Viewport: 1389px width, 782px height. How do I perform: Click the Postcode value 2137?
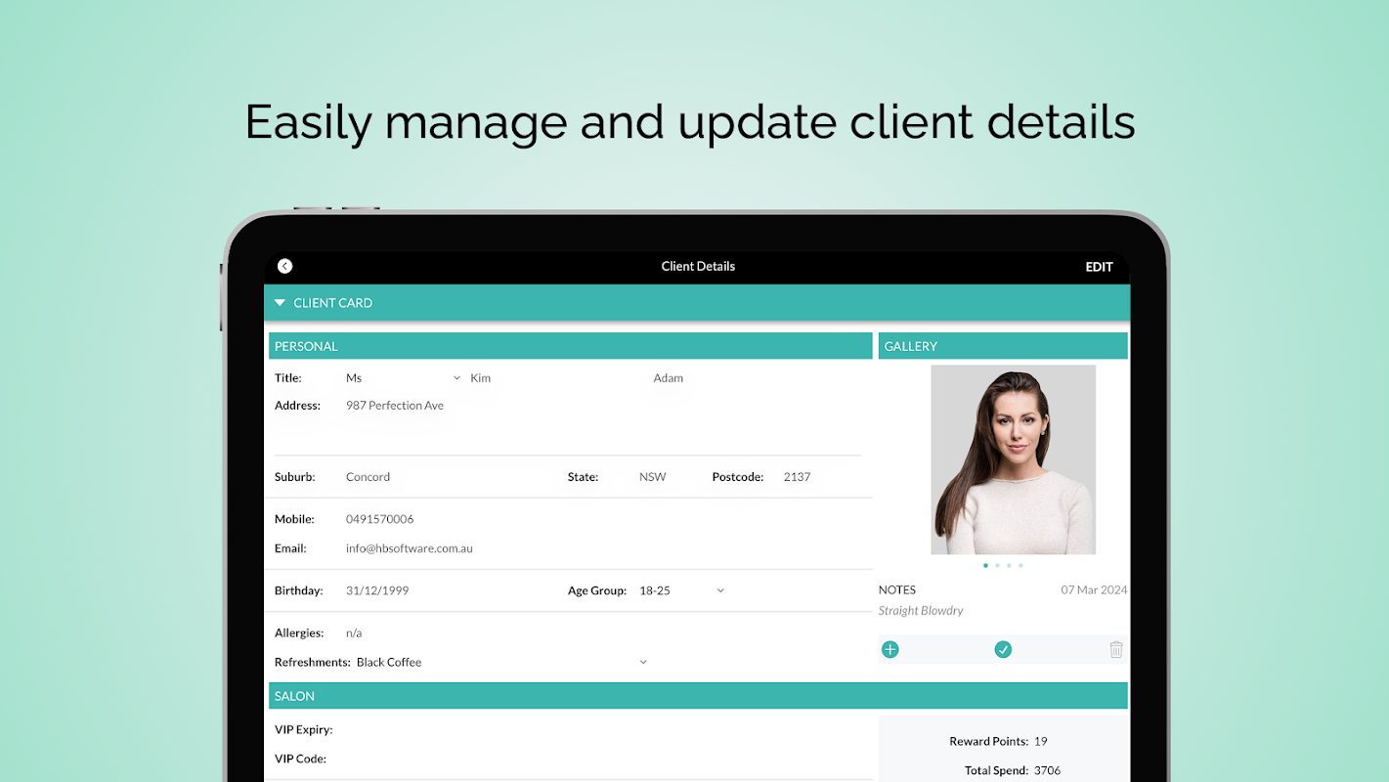point(797,477)
